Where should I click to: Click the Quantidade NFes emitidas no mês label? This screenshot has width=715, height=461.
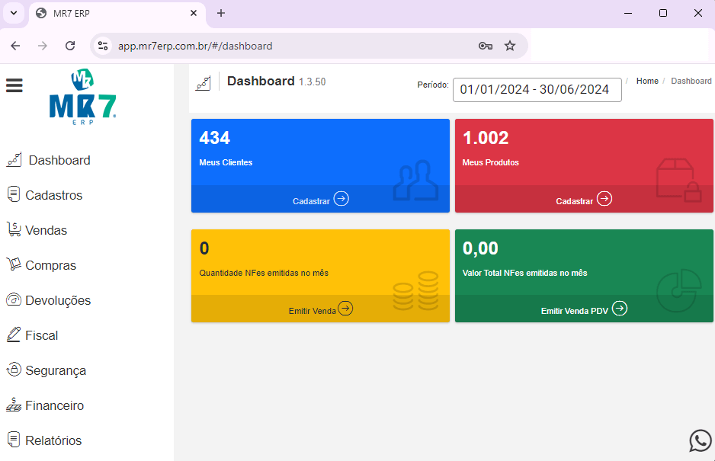pos(264,273)
